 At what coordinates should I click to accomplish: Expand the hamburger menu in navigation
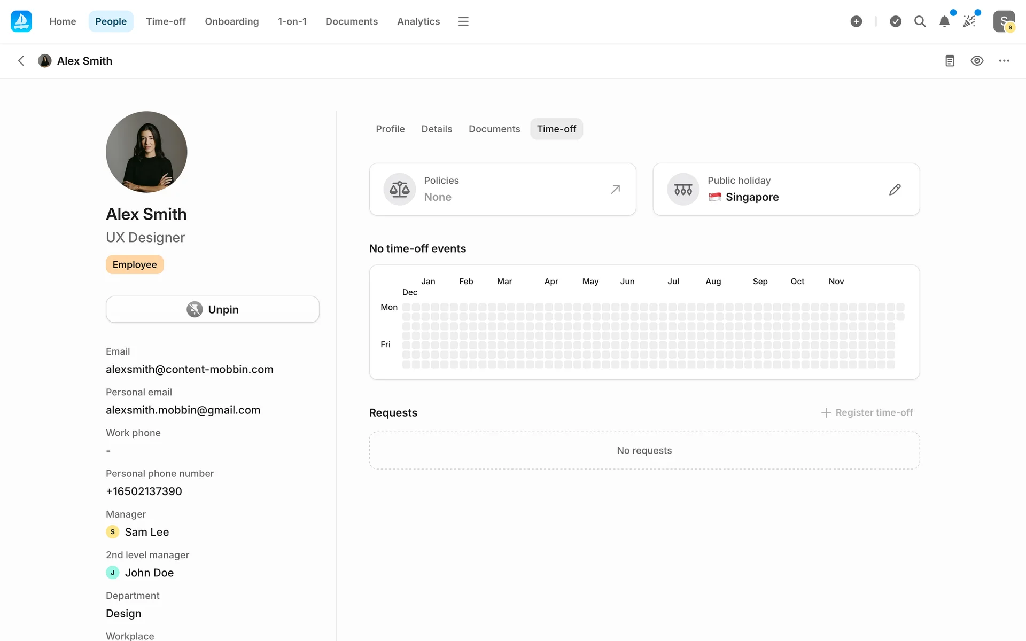(463, 21)
